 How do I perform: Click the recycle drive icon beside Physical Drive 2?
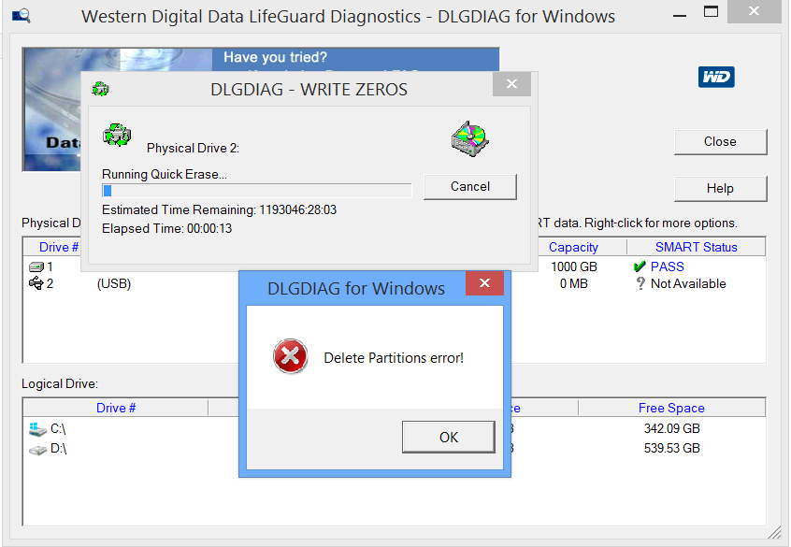(x=117, y=135)
